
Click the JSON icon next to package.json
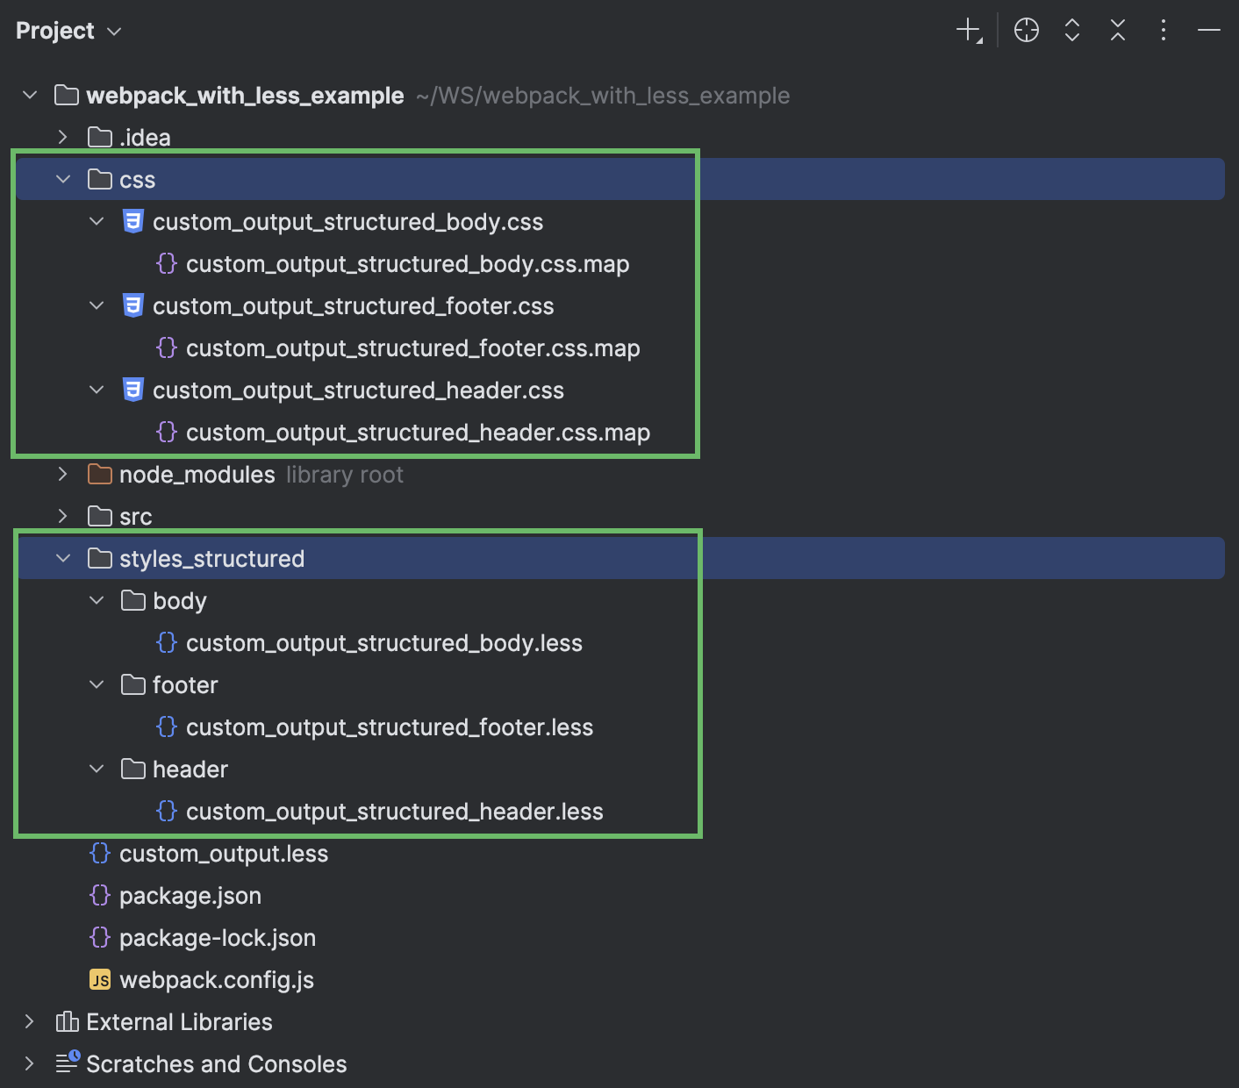99,895
